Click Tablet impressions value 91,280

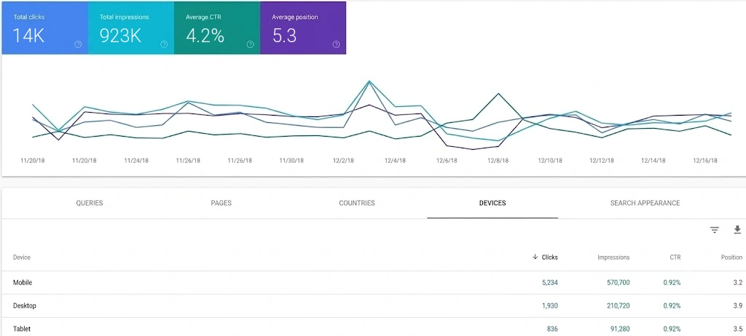(x=620, y=329)
